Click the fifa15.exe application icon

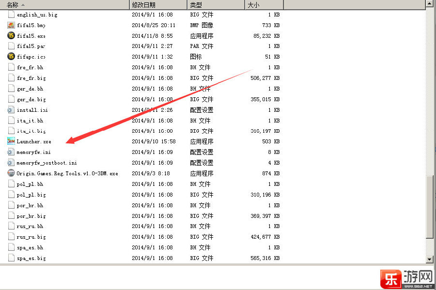(11, 35)
